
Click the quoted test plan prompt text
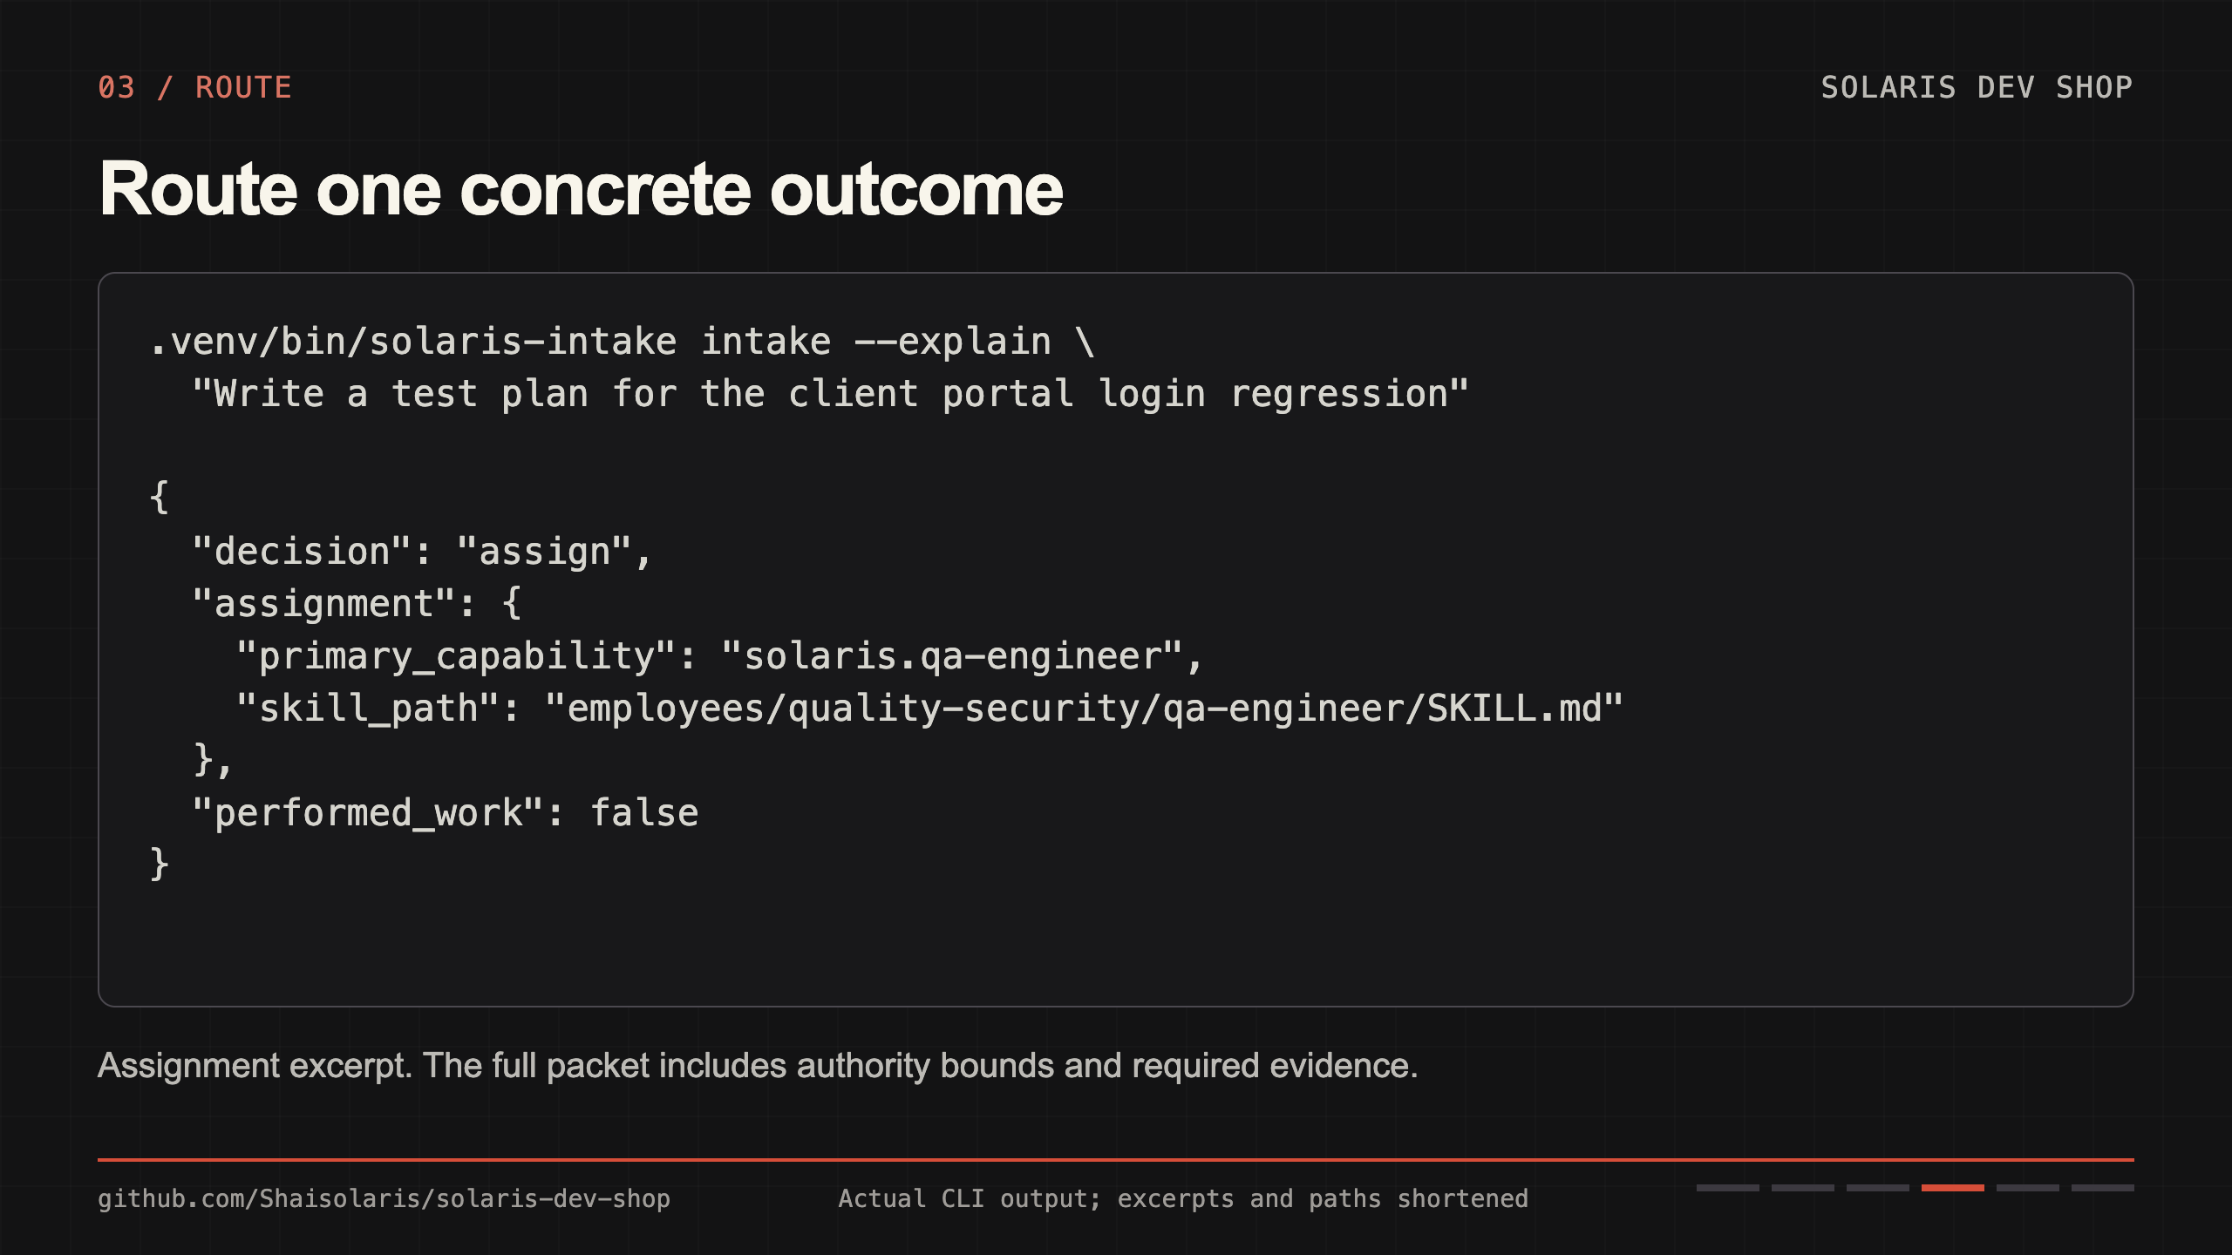tap(830, 394)
